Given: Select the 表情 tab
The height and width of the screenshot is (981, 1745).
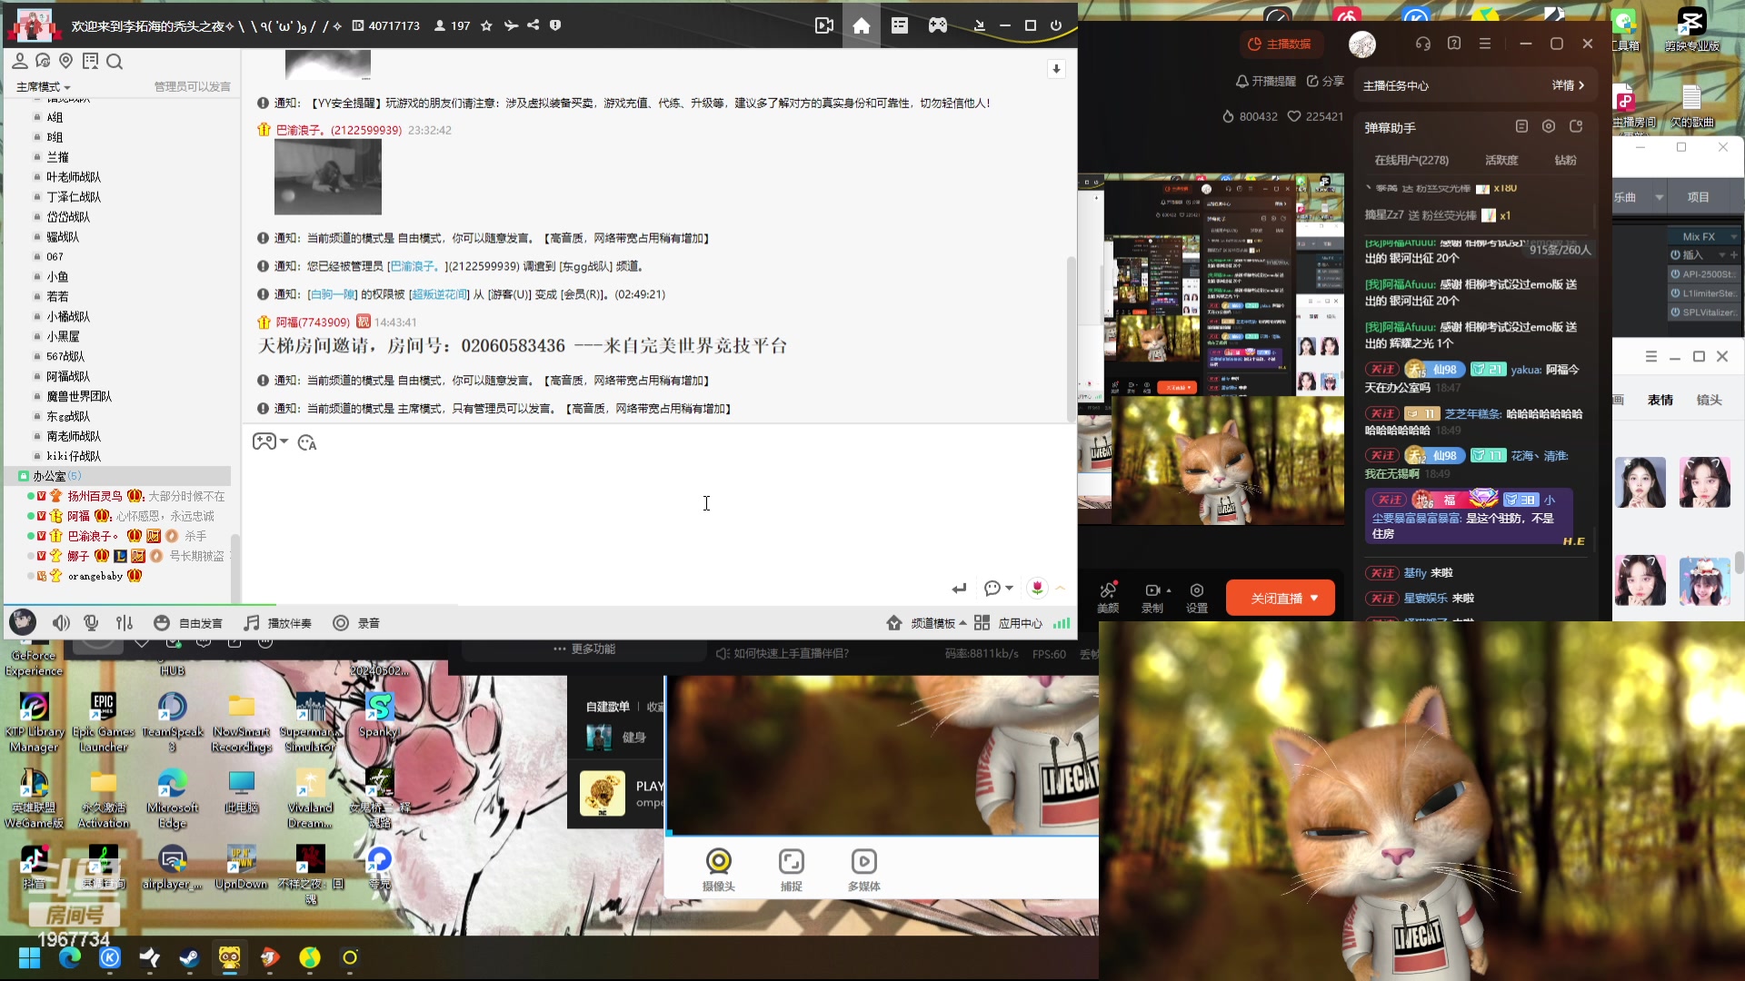Looking at the screenshot, I should pos(1660,400).
